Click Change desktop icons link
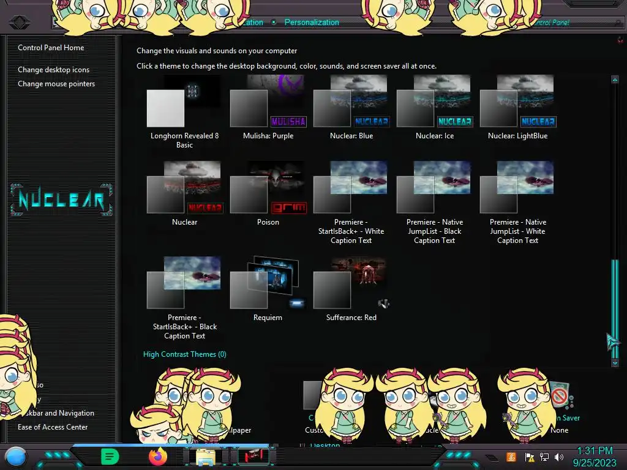Viewport: 627px width, 470px height. (54, 70)
